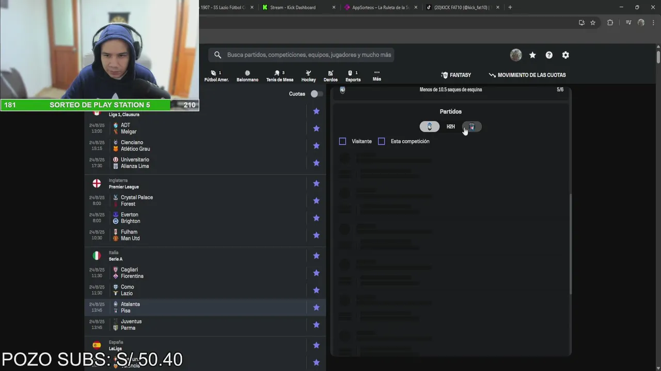Favorite the Cienciano vs Atlético Grau match
Image resolution: width=661 pixels, height=371 pixels.
pos(316,146)
